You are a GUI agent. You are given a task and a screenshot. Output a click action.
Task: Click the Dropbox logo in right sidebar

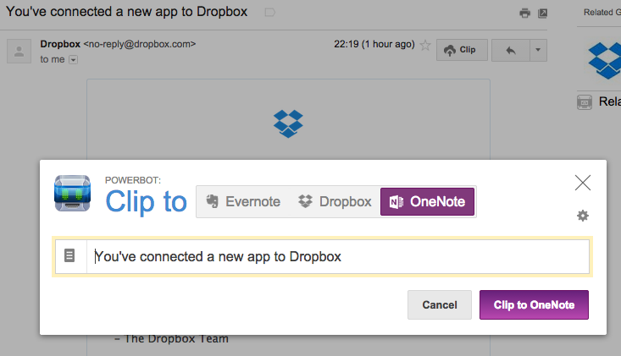(x=605, y=60)
